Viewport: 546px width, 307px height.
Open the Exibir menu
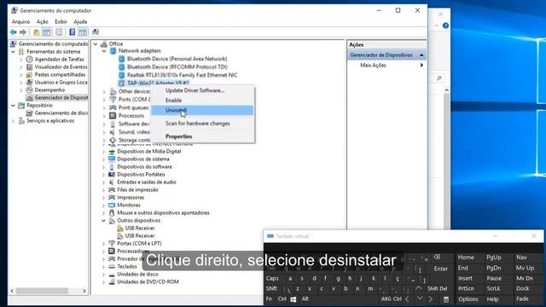(x=61, y=21)
